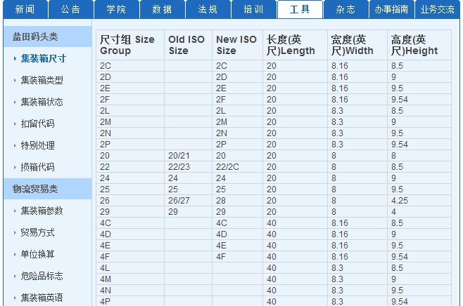Viewport: 463px width, 306px height.
Task: Open 危险品标志 sidebar link
Action: click(42, 276)
